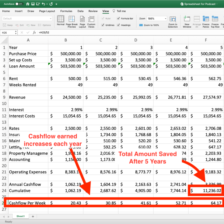The image size is (224, 224).
Task: Click the Exit sheet view button
Action: pos(20,25)
